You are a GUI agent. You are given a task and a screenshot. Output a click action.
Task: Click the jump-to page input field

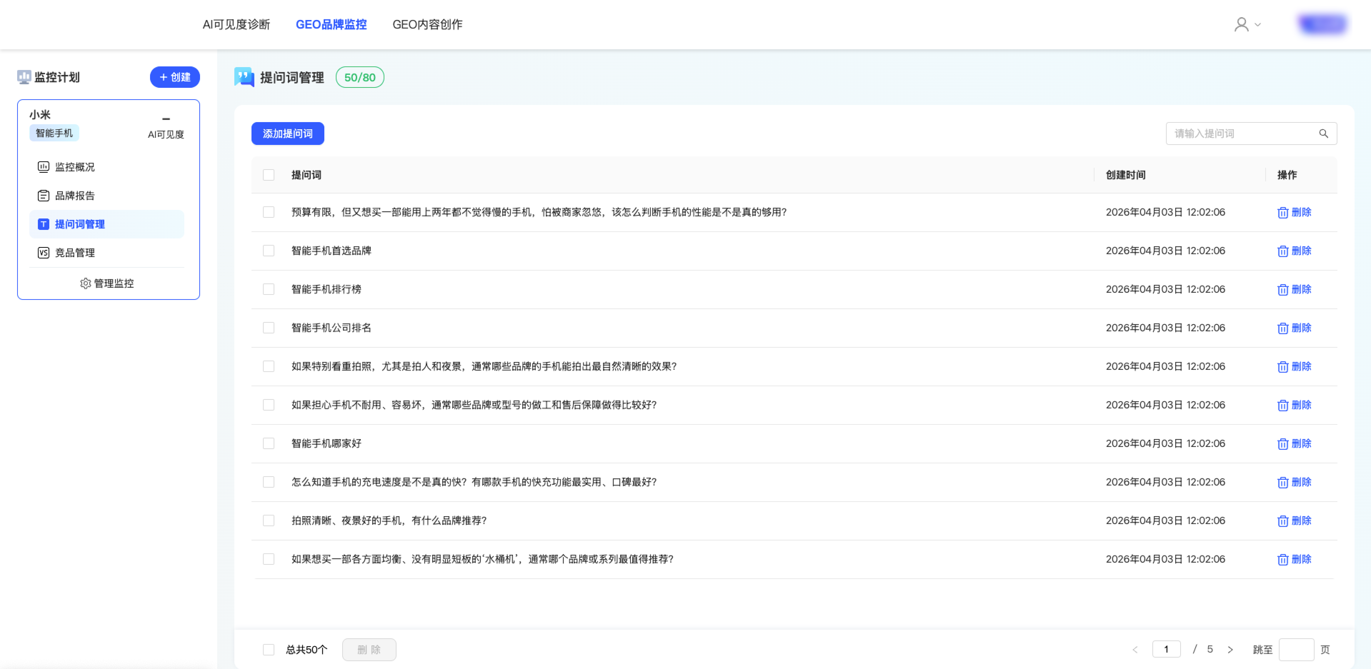[x=1296, y=649]
